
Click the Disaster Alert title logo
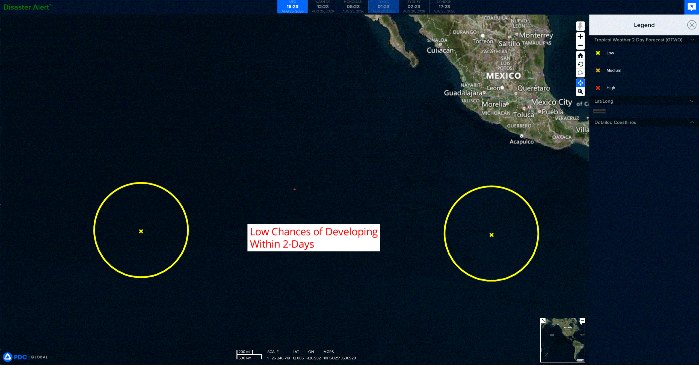pyautogui.click(x=28, y=7)
